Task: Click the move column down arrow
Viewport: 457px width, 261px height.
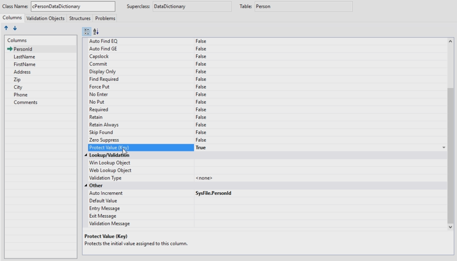Action: point(15,28)
